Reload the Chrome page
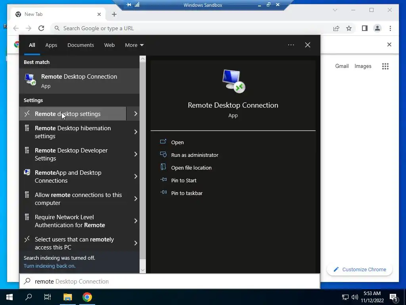The height and width of the screenshot is (305, 406). 41,28
